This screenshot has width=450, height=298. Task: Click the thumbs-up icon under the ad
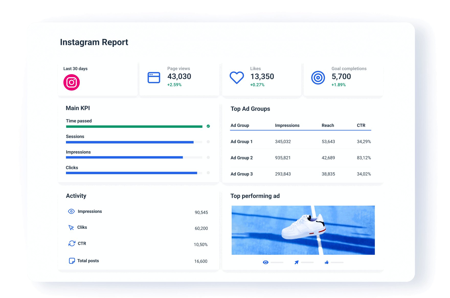(x=327, y=262)
